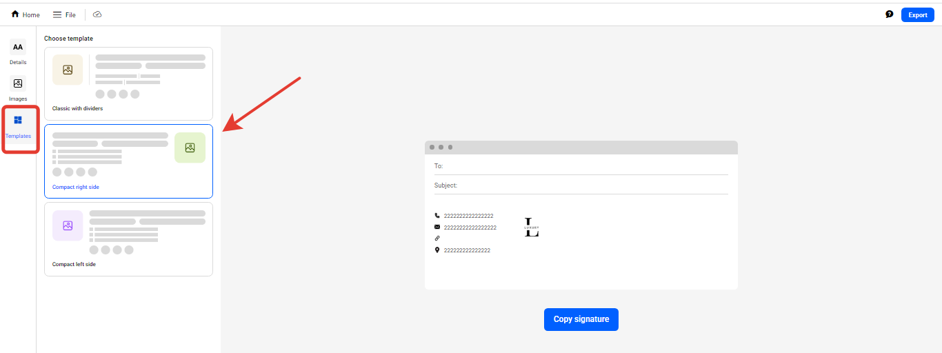Click the envelope email icon in signature
942x353 pixels.
(437, 227)
